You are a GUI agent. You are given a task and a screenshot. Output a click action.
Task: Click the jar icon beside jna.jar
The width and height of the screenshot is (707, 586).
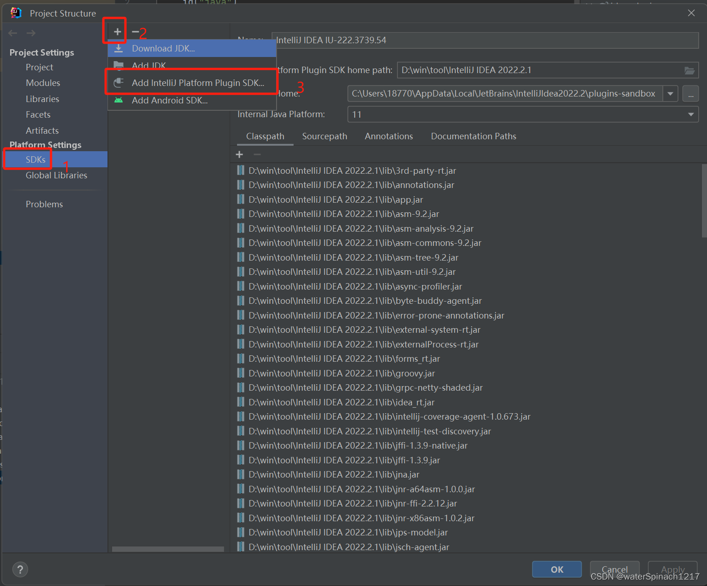[241, 474]
